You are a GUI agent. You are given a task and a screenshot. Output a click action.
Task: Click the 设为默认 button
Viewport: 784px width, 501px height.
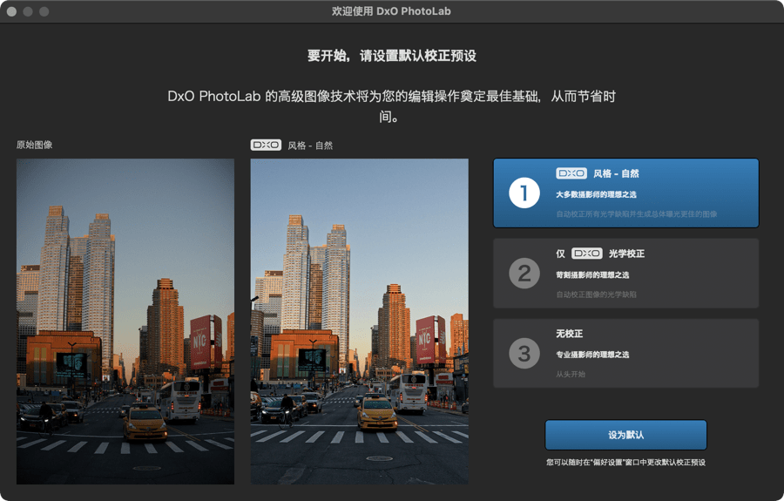(x=626, y=435)
